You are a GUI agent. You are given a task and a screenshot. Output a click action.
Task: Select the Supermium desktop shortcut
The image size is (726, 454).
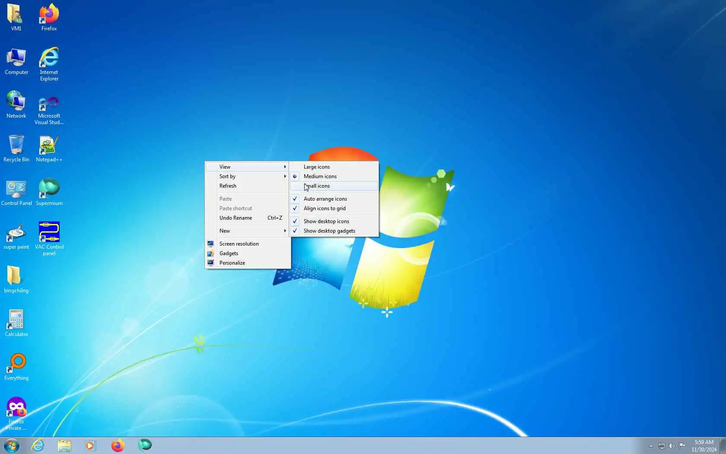(49, 192)
